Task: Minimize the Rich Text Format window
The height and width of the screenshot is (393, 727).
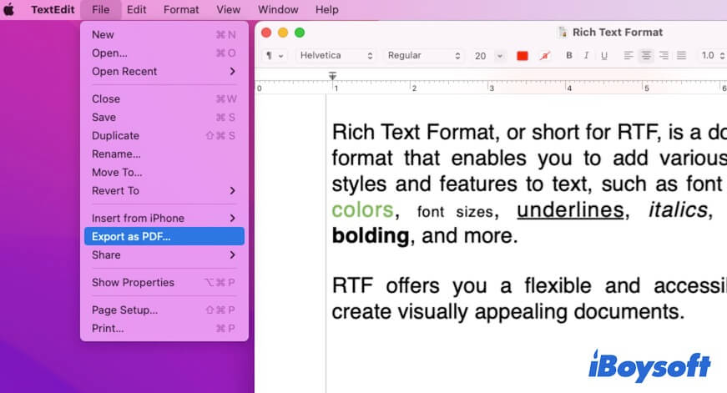Action: pos(283,33)
